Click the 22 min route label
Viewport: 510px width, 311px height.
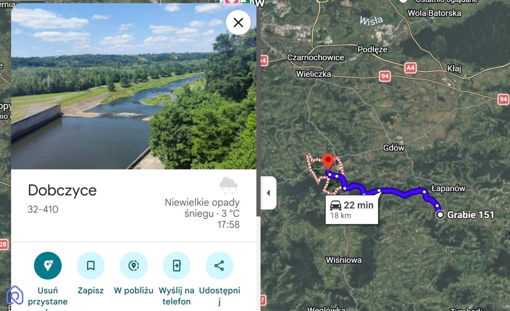(351, 209)
